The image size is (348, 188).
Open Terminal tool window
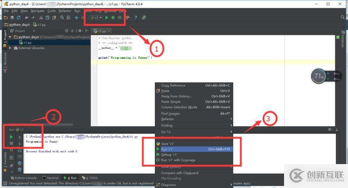[x=50, y=178]
